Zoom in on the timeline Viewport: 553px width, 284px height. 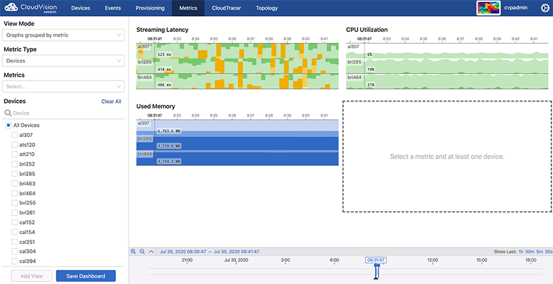tap(133, 251)
